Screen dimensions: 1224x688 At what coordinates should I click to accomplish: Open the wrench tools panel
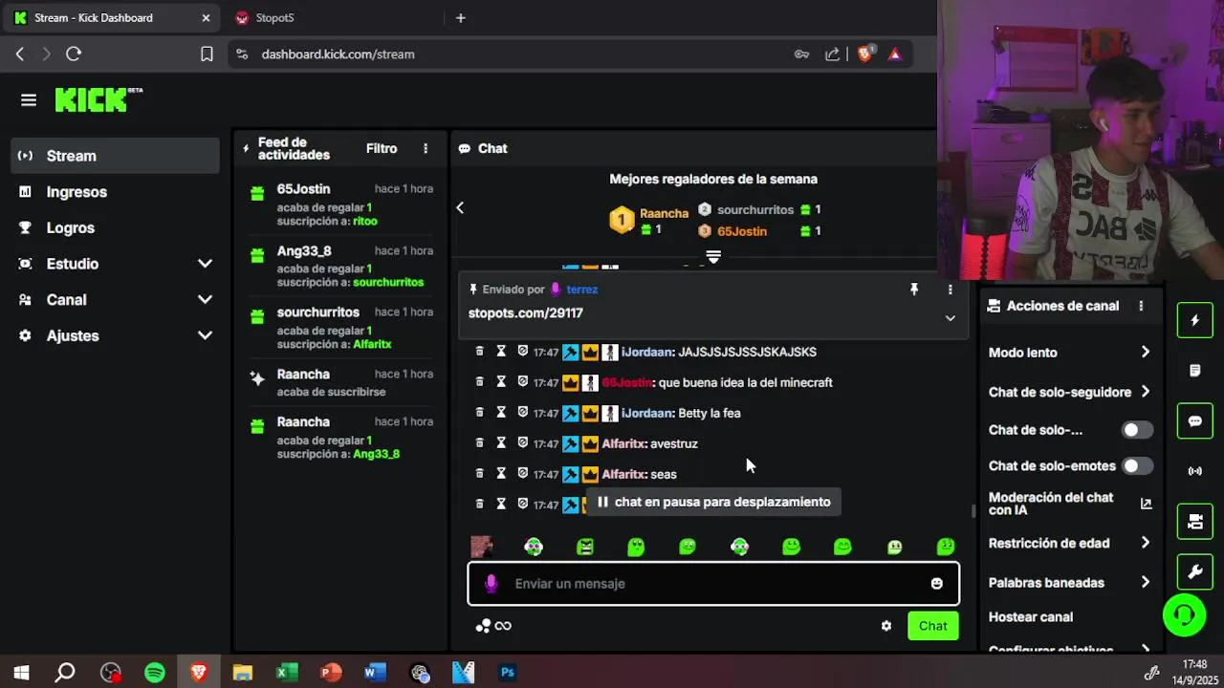tap(1194, 572)
